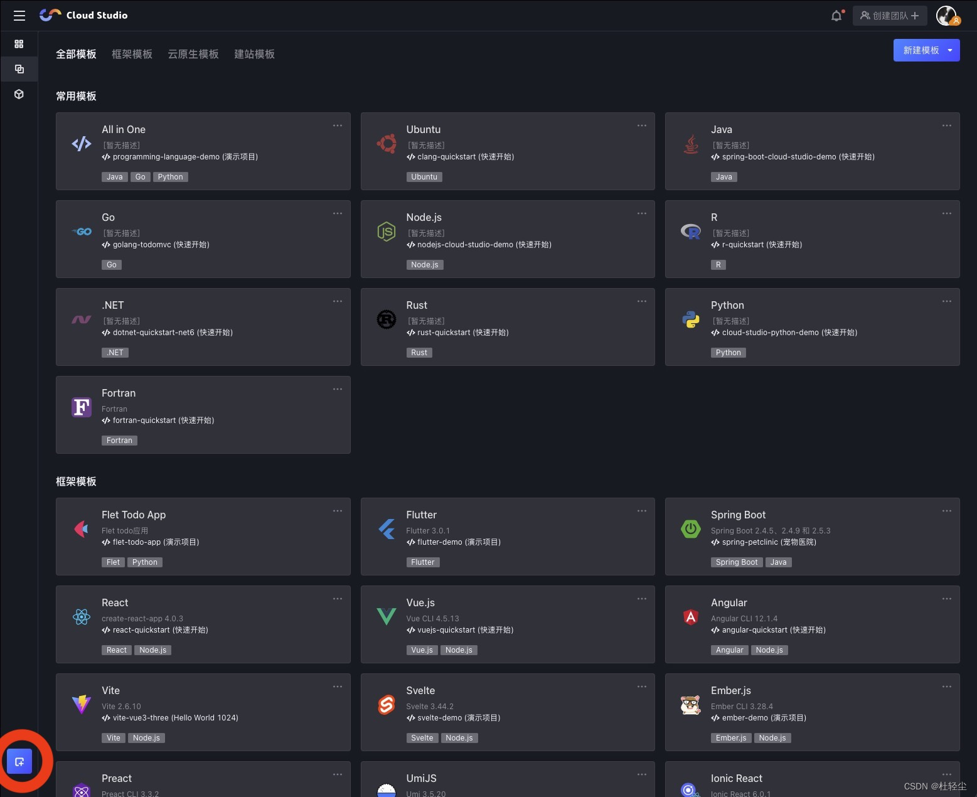Viewport: 977px width, 797px height.
Task: Switch to the 框架模板 tab
Action: point(132,54)
